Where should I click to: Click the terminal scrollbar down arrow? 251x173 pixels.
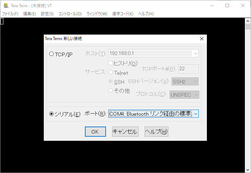(x=248, y=170)
